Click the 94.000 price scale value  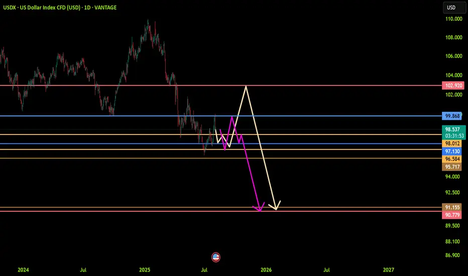click(x=452, y=177)
